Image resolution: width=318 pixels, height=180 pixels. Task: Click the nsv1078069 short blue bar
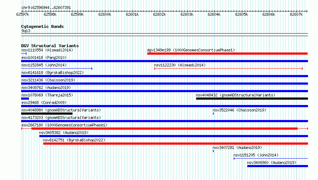pos(25,99)
